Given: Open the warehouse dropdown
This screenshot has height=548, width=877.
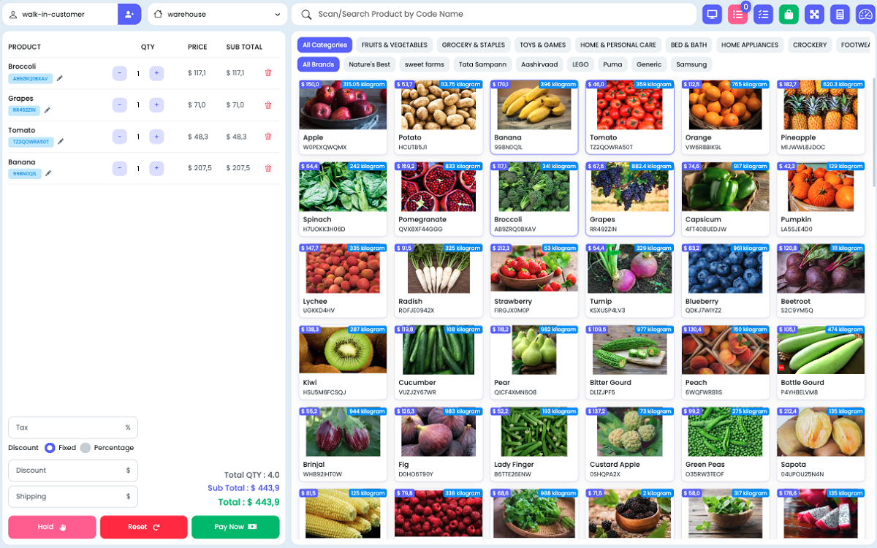Looking at the screenshot, I should click(x=217, y=14).
